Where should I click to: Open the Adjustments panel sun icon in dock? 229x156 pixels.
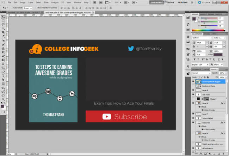188,37
